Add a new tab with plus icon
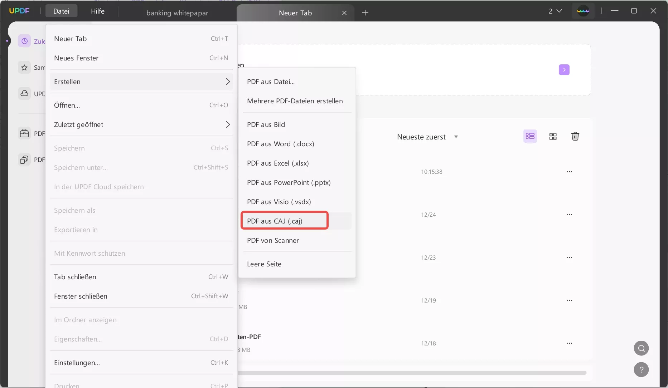Image resolution: width=668 pixels, height=388 pixels. coord(365,13)
